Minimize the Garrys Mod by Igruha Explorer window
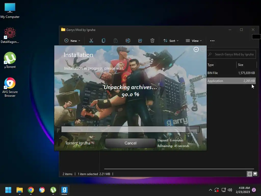261x196 pixels. click(230, 30)
